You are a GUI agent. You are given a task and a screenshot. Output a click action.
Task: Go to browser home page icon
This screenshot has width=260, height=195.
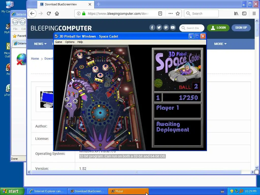(x=57, y=14)
